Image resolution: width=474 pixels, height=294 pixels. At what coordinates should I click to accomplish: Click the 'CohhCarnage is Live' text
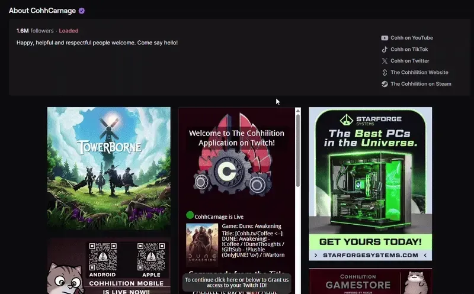tap(219, 217)
